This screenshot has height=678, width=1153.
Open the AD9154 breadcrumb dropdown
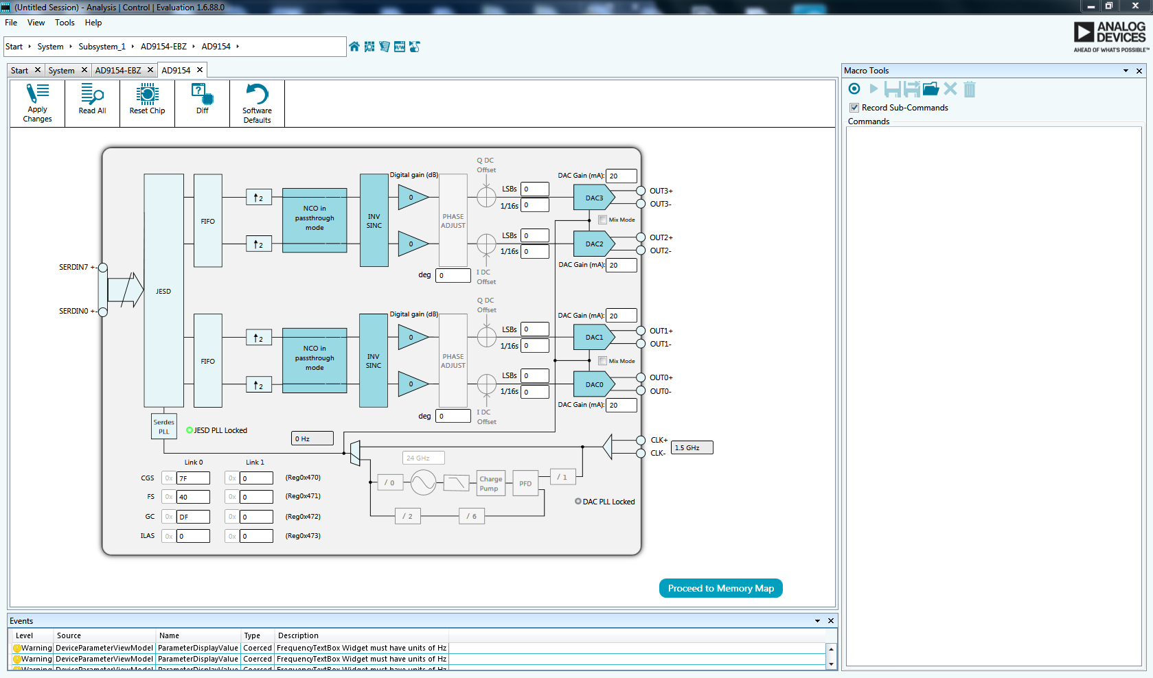pyautogui.click(x=238, y=47)
